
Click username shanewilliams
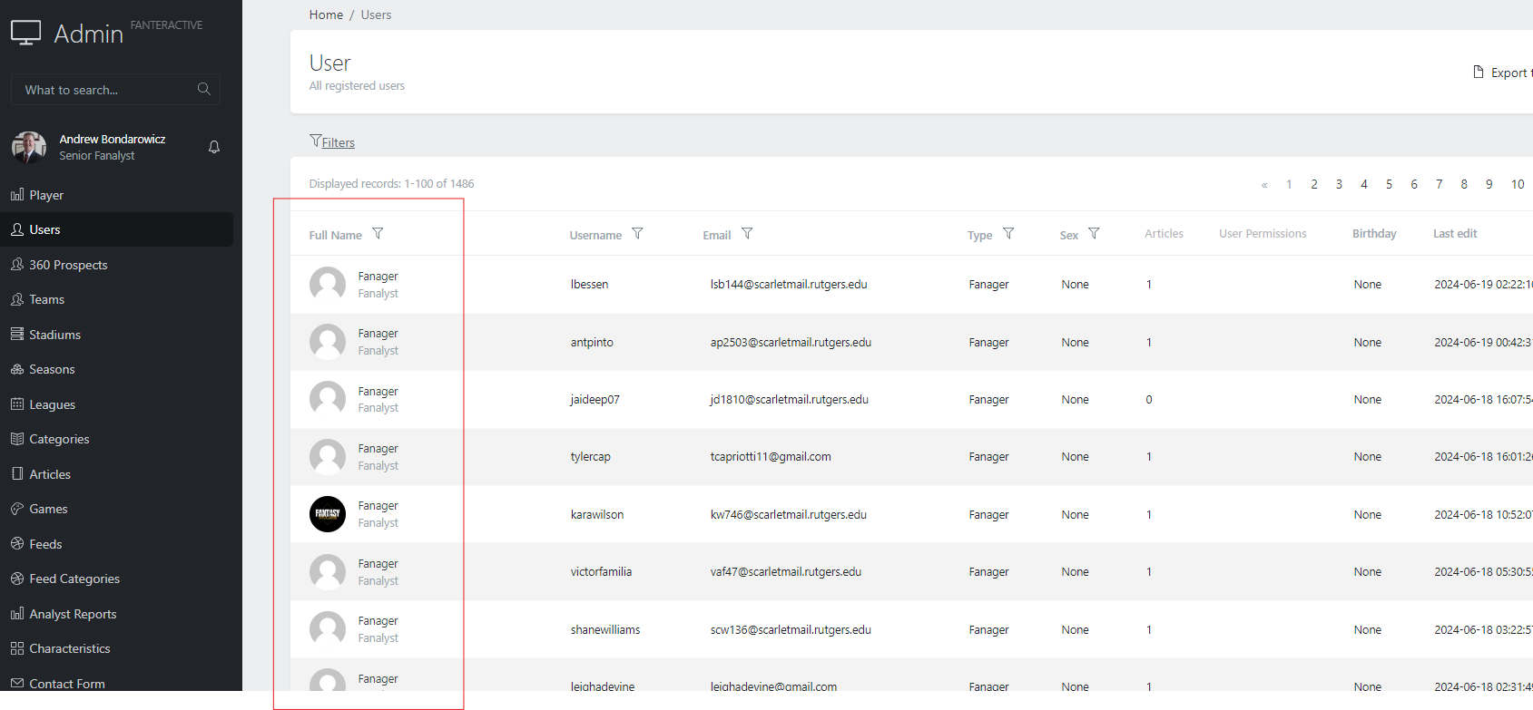(605, 629)
